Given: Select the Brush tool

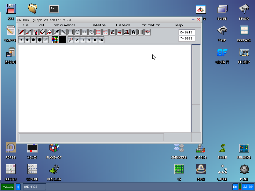Looking at the screenshot, I should pos(28,32).
